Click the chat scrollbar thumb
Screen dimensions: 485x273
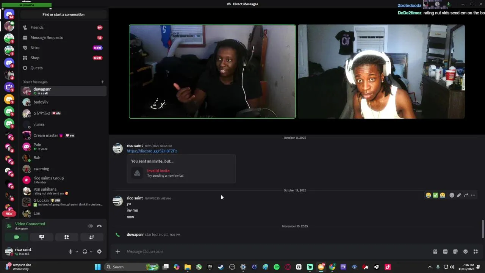click(483, 229)
